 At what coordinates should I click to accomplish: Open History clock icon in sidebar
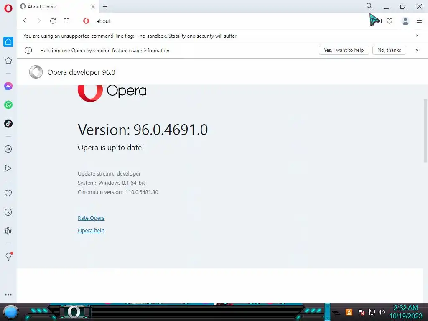click(x=8, y=212)
